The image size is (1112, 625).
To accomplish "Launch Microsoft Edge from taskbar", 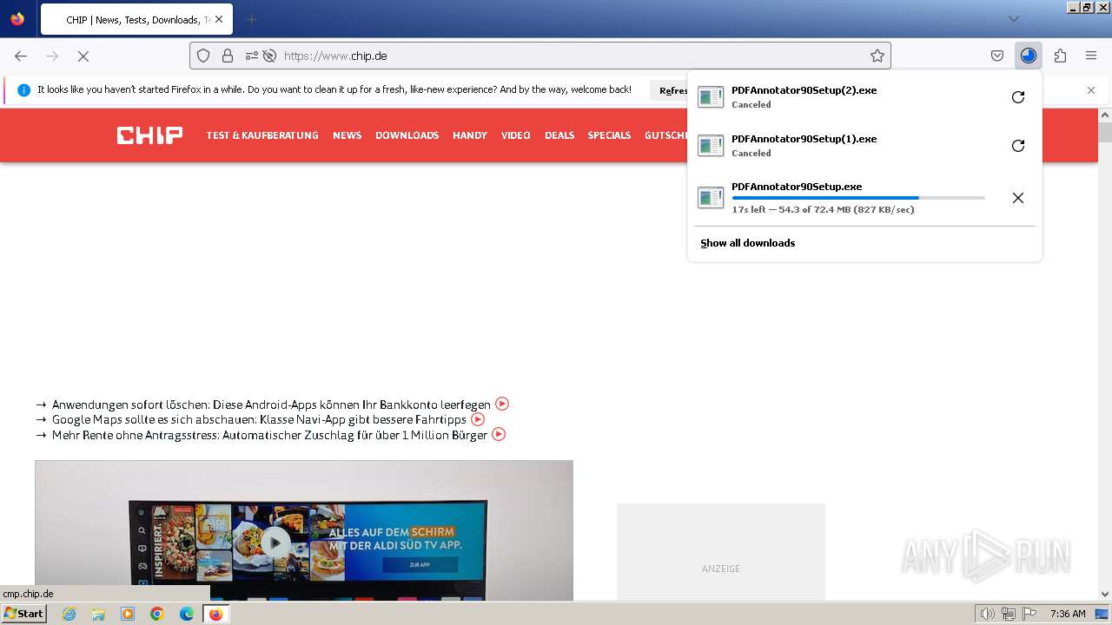I will tap(187, 614).
